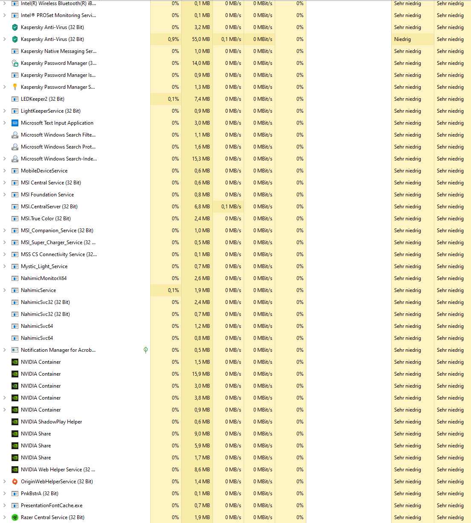471x523 pixels.
Task: Expand the Razer Central Service (32 Bit) entry
Action: click(x=4, y=517)
